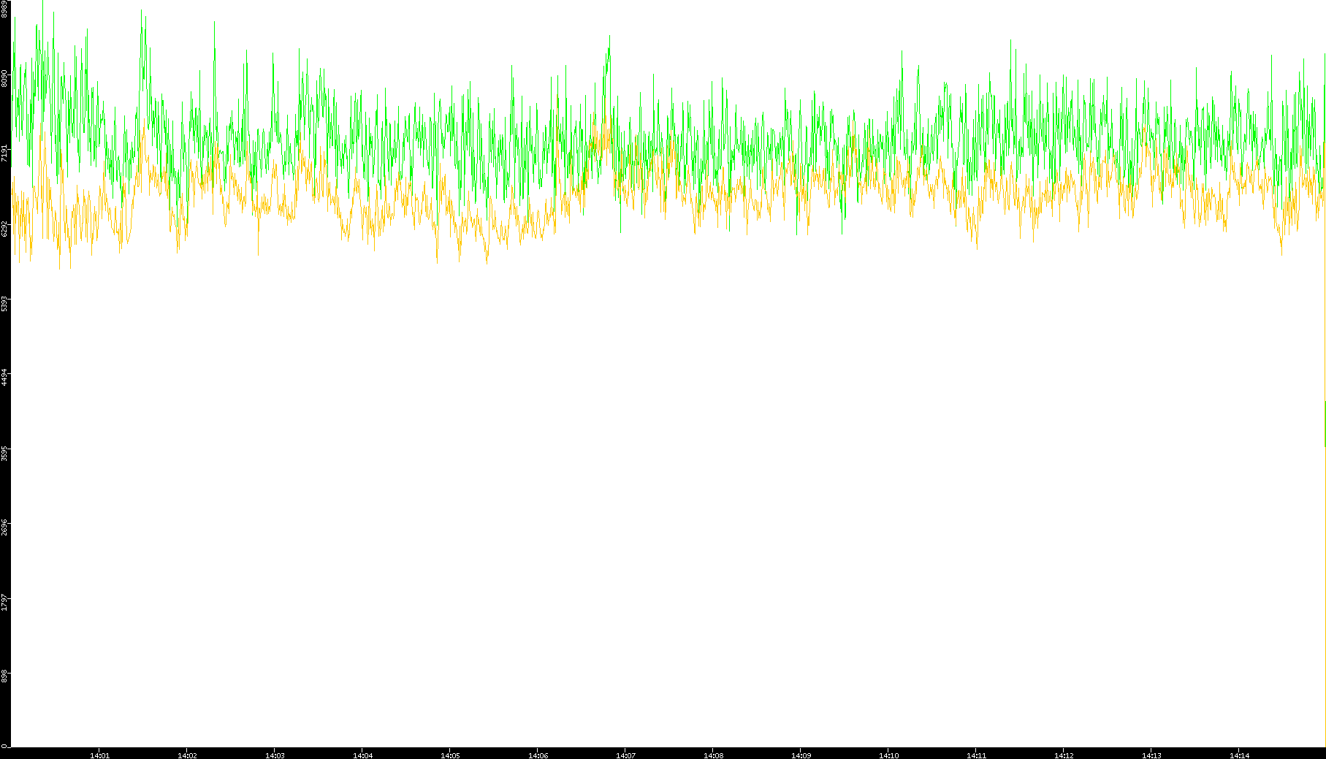Screen dimensions: 1326x759
Task: Select the 3595 y-axis value
Action: tap(5, 453)
